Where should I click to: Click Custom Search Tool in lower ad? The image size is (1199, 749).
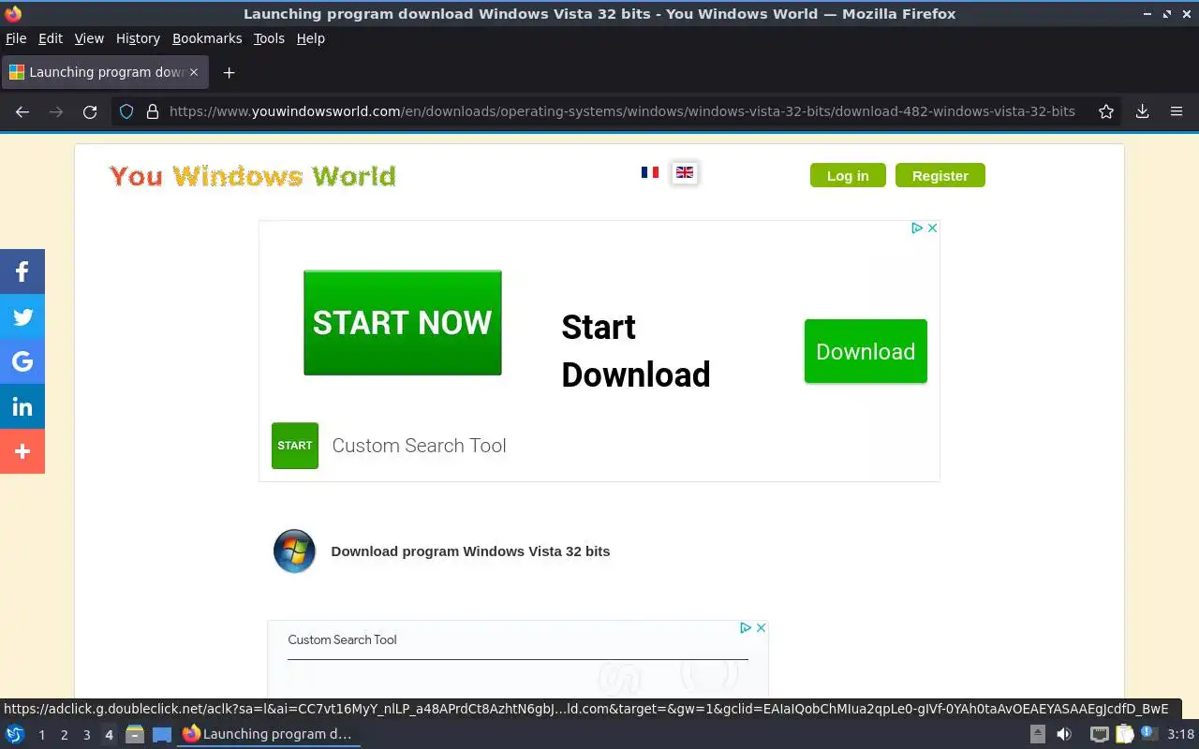tap(342, 639)
